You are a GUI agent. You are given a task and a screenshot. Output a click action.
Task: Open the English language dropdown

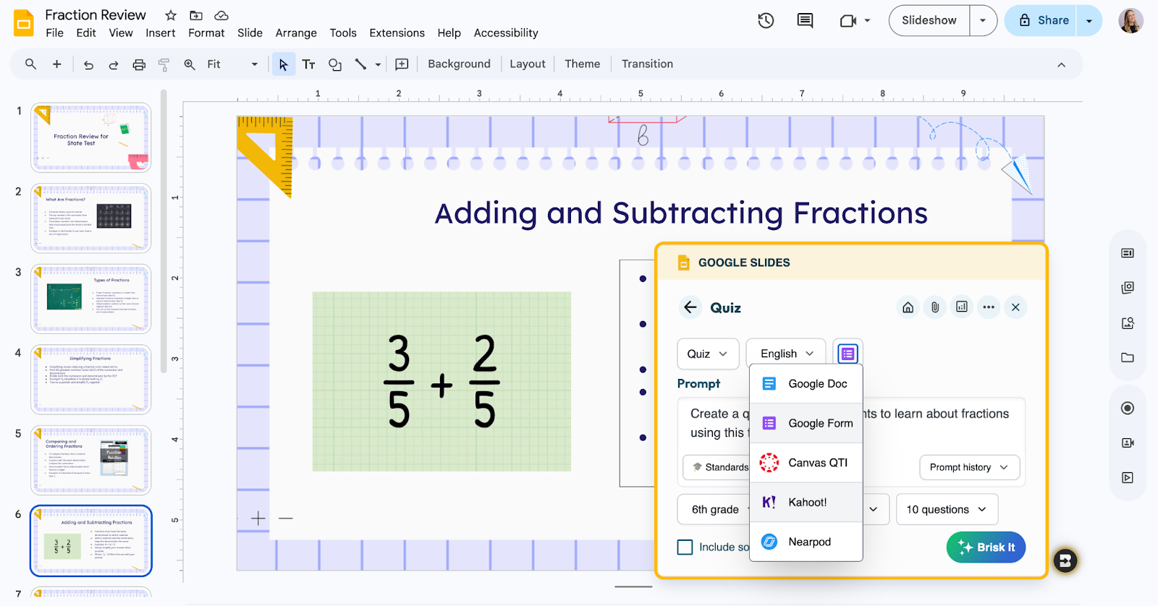pos(786,354)
